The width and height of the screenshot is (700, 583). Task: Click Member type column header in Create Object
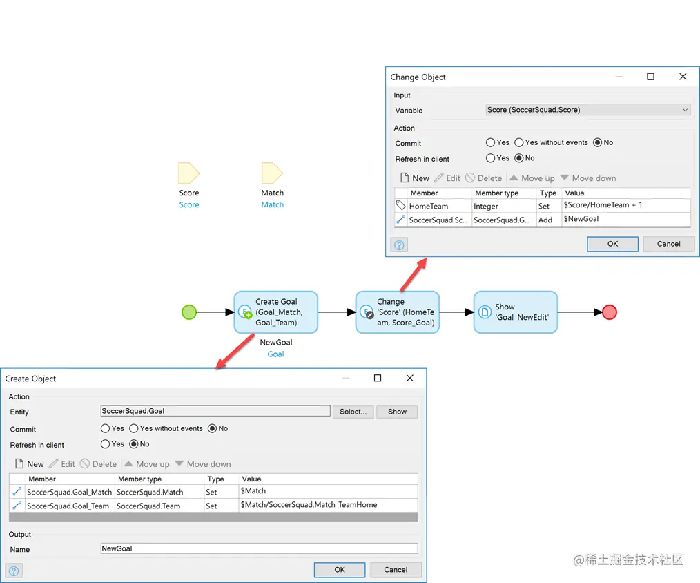(160, 479)
